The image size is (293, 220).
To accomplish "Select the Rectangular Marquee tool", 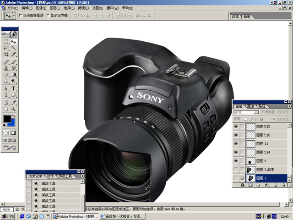I will (6, 42).
